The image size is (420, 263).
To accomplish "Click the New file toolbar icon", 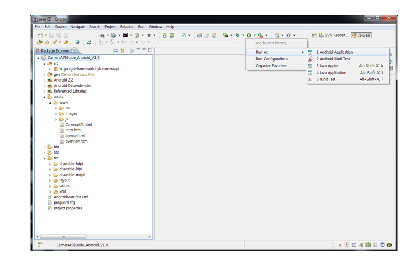I will pyautogui.click(x=40, y=35).
